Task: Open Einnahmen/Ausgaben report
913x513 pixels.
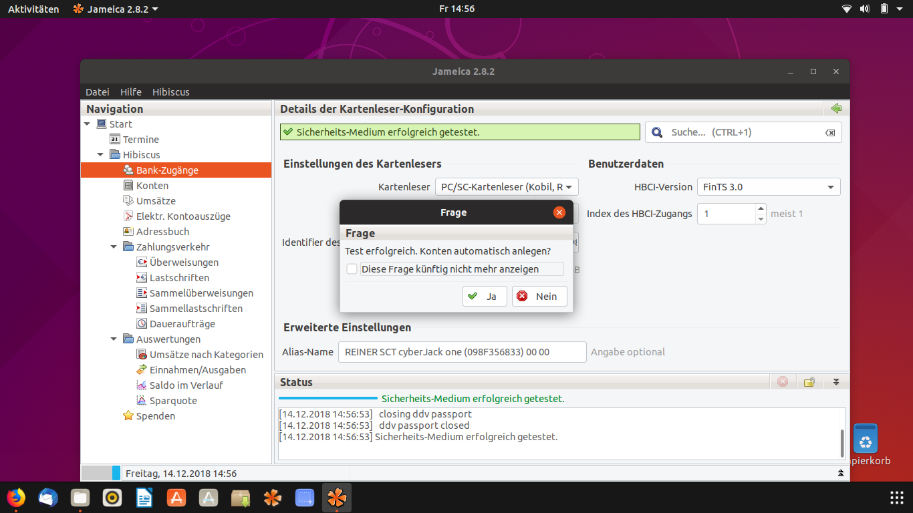Action: pos(191,370)
